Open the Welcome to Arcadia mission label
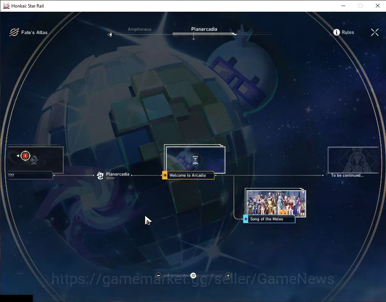The width and height of the screenshot is (386, 302). point(188,176)
